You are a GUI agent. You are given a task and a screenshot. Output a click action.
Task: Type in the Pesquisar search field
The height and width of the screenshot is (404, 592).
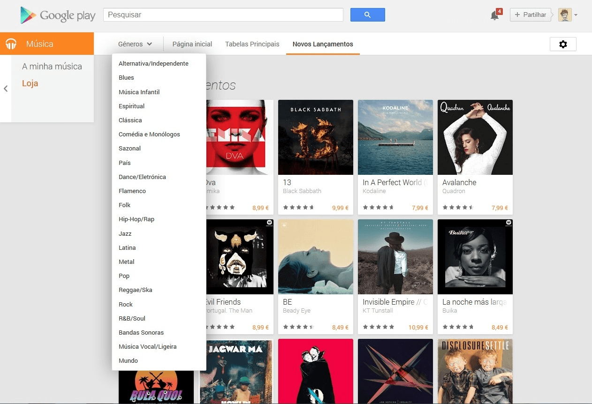(223, 15)
